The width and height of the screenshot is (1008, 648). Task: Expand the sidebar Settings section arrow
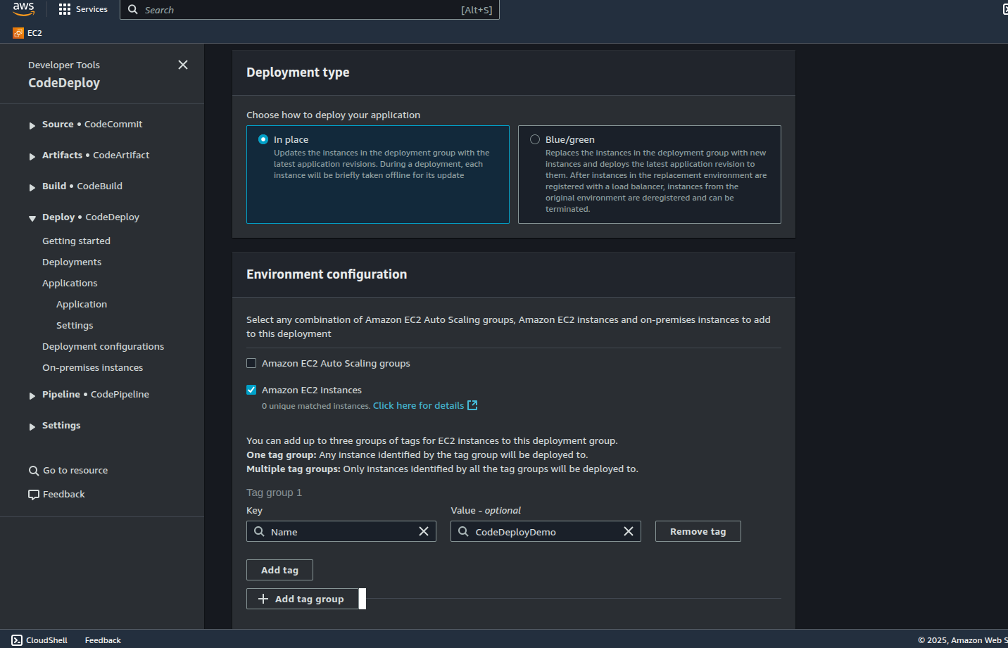pyautogui.click(x=32, y=426)
